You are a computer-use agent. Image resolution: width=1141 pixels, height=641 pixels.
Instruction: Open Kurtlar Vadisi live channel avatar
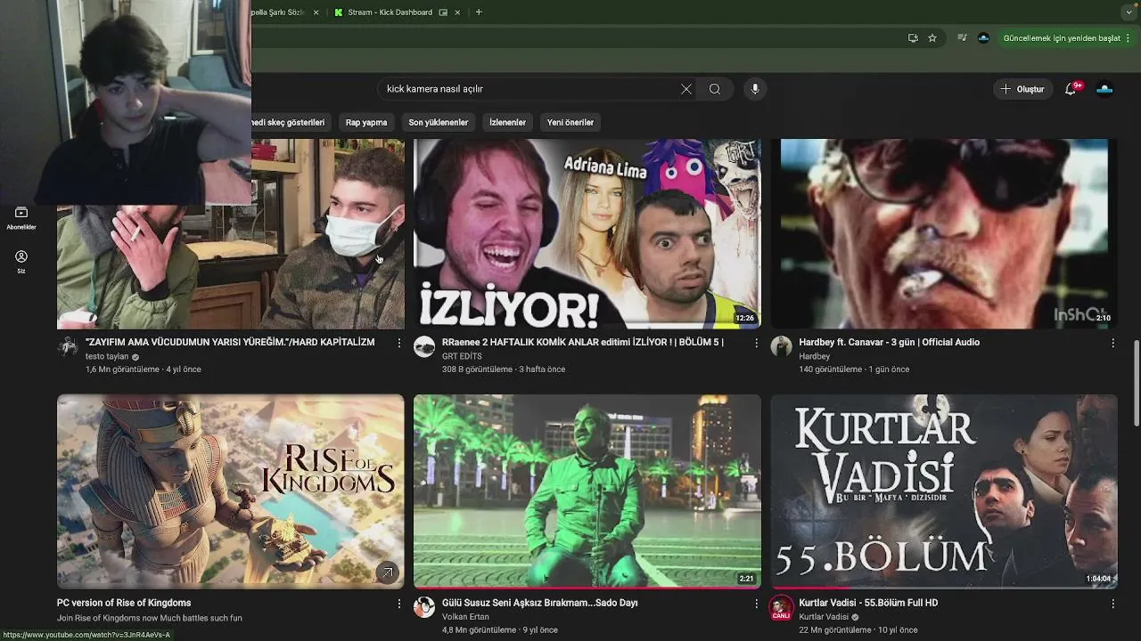tap(781, 608)
